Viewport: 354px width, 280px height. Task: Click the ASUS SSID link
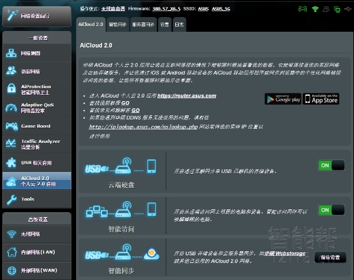tap(203, 9)
